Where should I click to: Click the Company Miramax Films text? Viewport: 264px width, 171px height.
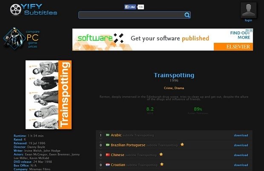[32, 169]
